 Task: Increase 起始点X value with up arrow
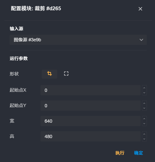click(x=144, y=88)
